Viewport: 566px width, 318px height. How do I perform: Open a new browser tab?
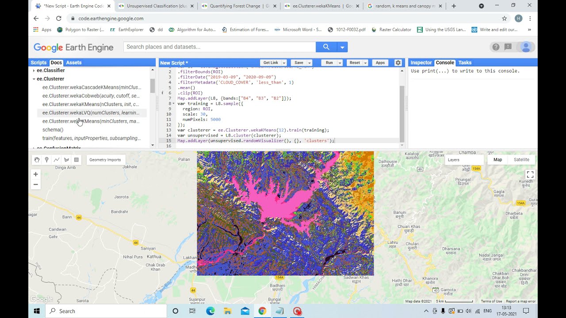454,6
